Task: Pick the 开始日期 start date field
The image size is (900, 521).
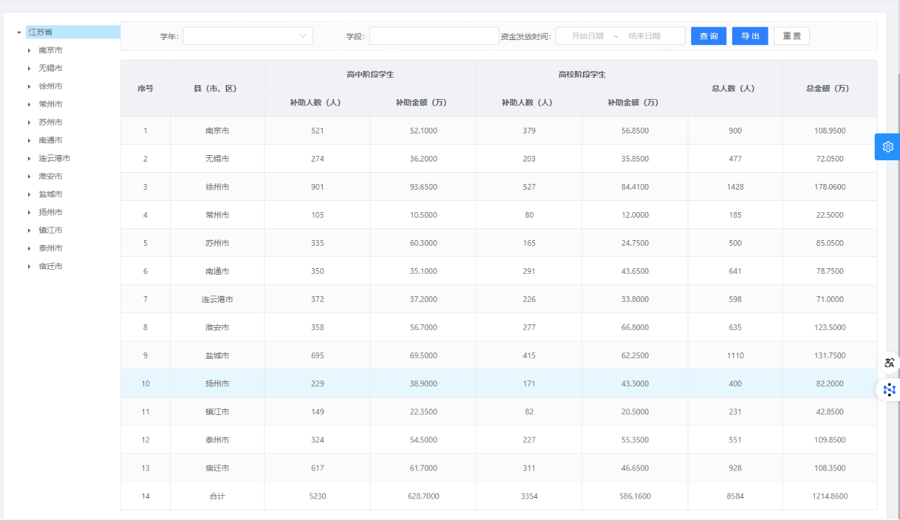Action: click(587, 36)
